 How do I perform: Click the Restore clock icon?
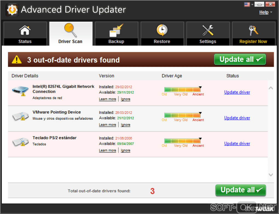pos(162,30)
